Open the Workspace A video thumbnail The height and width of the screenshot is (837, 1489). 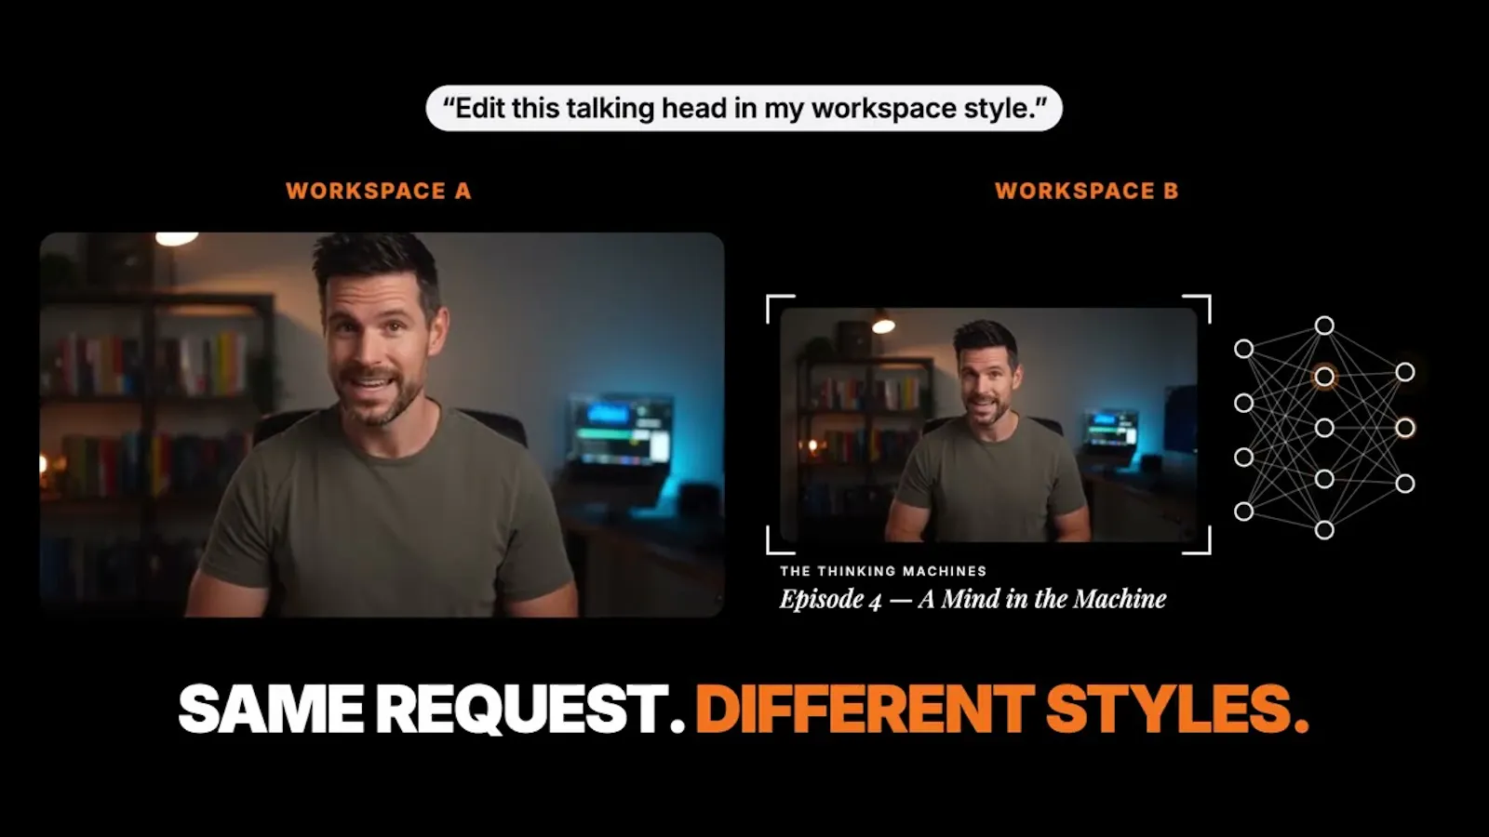click(382, 425)
